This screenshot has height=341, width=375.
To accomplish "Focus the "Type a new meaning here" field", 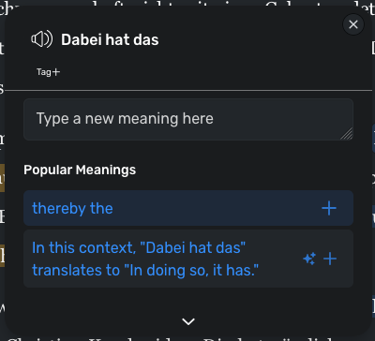I will point(188,119).
